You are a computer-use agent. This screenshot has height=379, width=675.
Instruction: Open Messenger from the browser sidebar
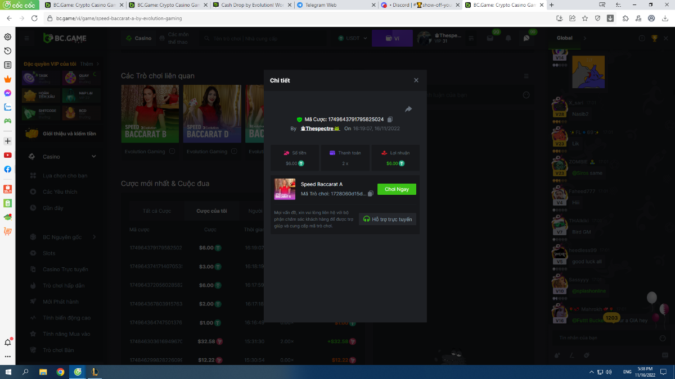tap(8, 93)
